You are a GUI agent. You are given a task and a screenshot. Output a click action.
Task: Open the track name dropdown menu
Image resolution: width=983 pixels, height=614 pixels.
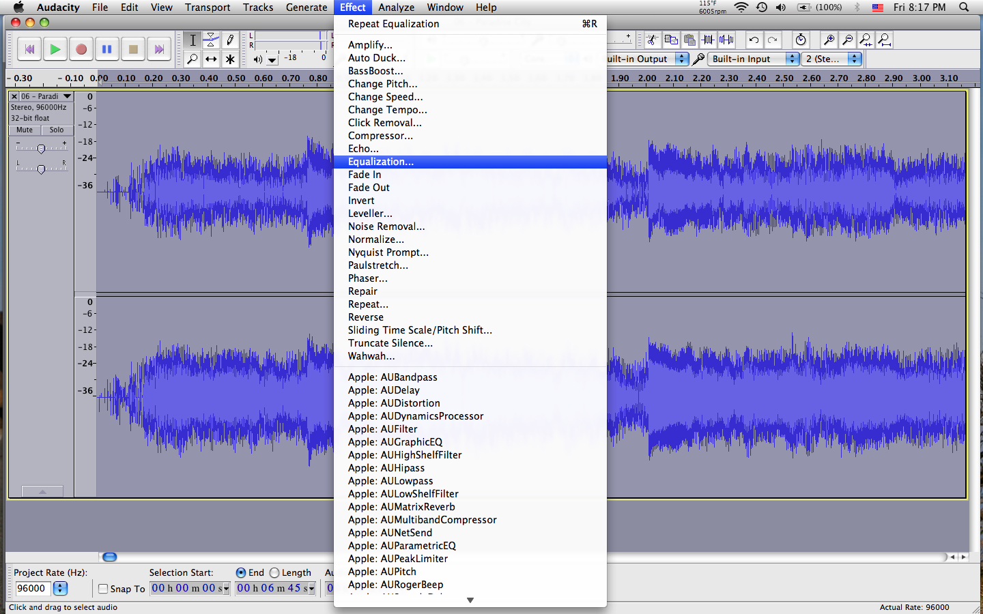[x=67, y=97]
